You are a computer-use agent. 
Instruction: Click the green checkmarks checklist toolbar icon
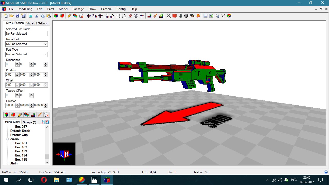[x=211, y=16]
